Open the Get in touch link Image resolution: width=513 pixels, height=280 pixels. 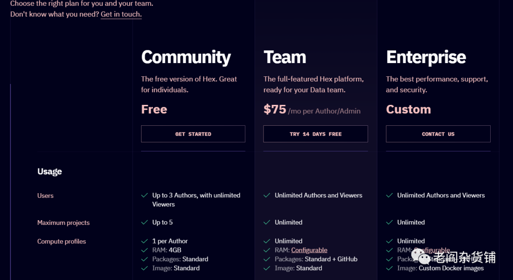pyautogui.click(x=121, y=14)
